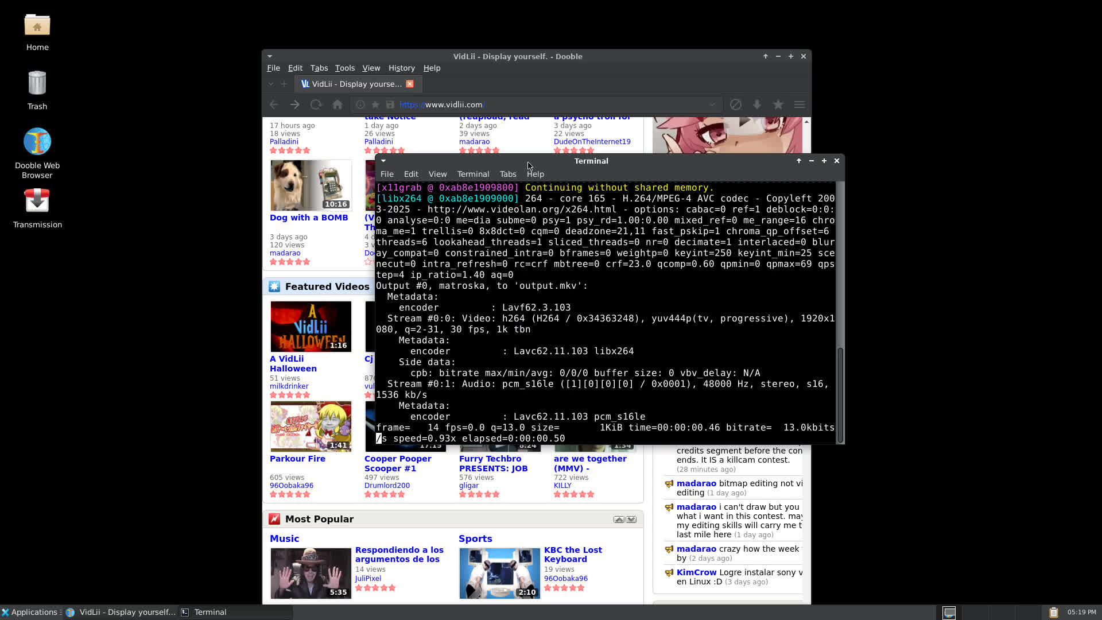Open Terminal Edit menu

click(x=411, y=174)
